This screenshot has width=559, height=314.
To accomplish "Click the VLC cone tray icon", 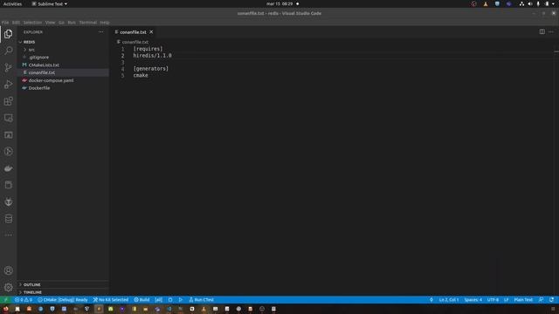I will coord(486,3).
